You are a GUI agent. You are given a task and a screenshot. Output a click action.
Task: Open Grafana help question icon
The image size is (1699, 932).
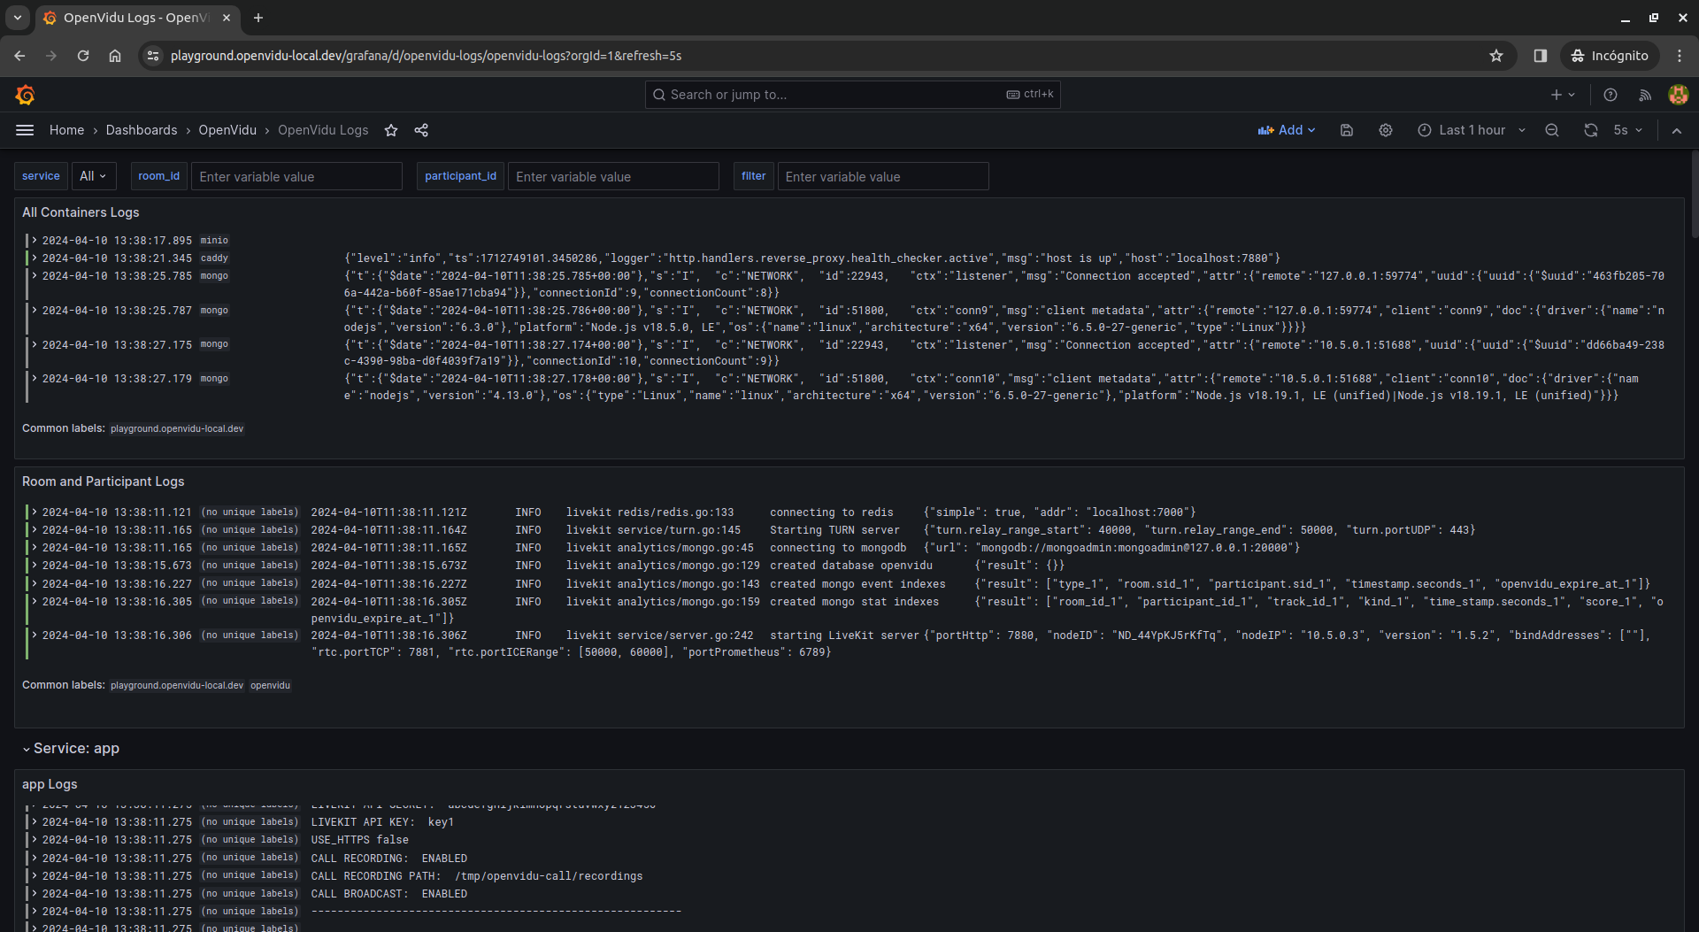coord(1611,95)
